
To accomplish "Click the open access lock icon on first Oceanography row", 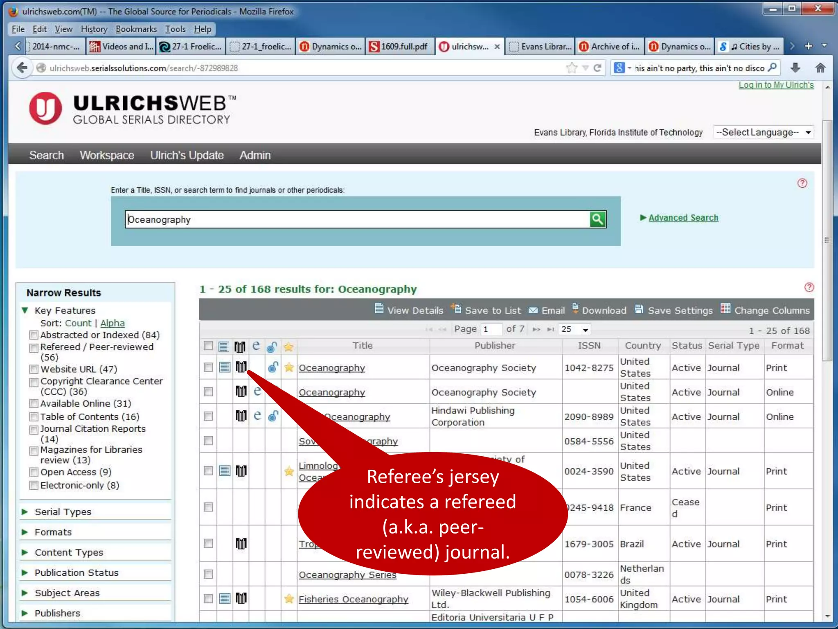I will tap(273, 367).
